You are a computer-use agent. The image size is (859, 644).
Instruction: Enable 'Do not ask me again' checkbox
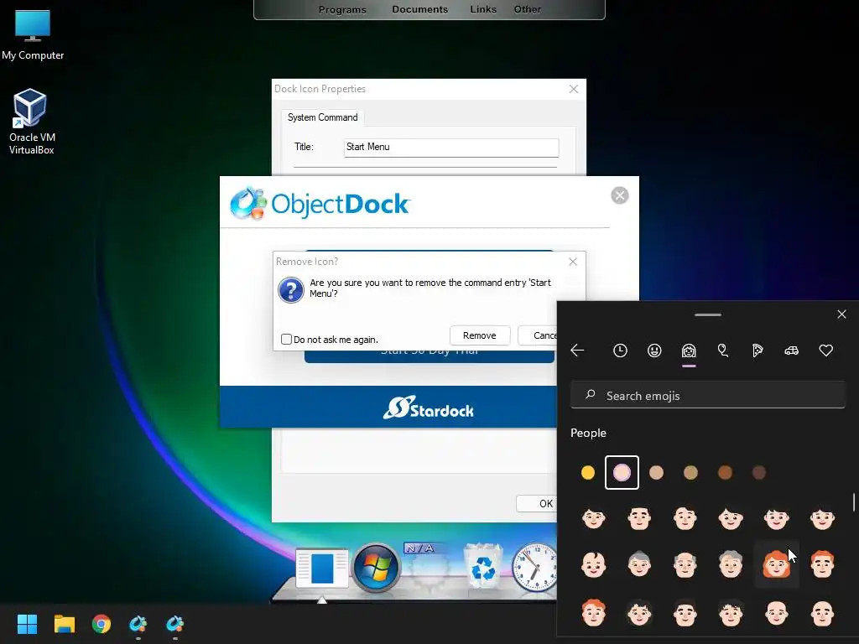click(286, 340)
